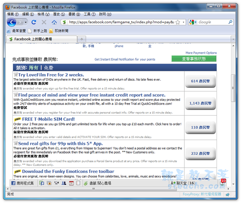The image size is (241, 203).
Task: Click the vertical scrollbar thumb
Action: click(233, 88)
